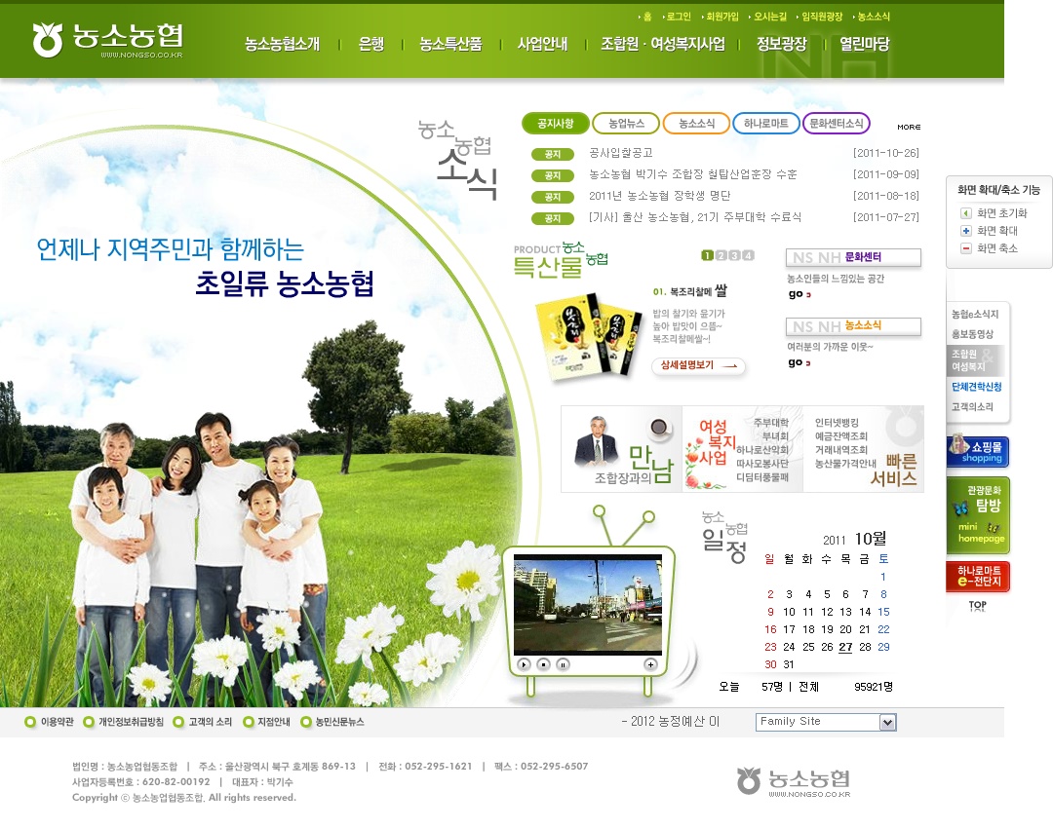Open the Family Site dropdown
This screenshot has height=829, width=1053.
point(826,722)
